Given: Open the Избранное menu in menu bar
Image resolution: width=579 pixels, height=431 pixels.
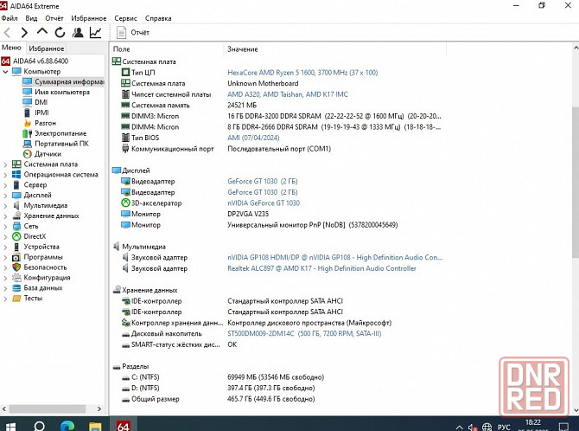Looking at the screenshot, I should pyautogui.click(x=89, y=18).
